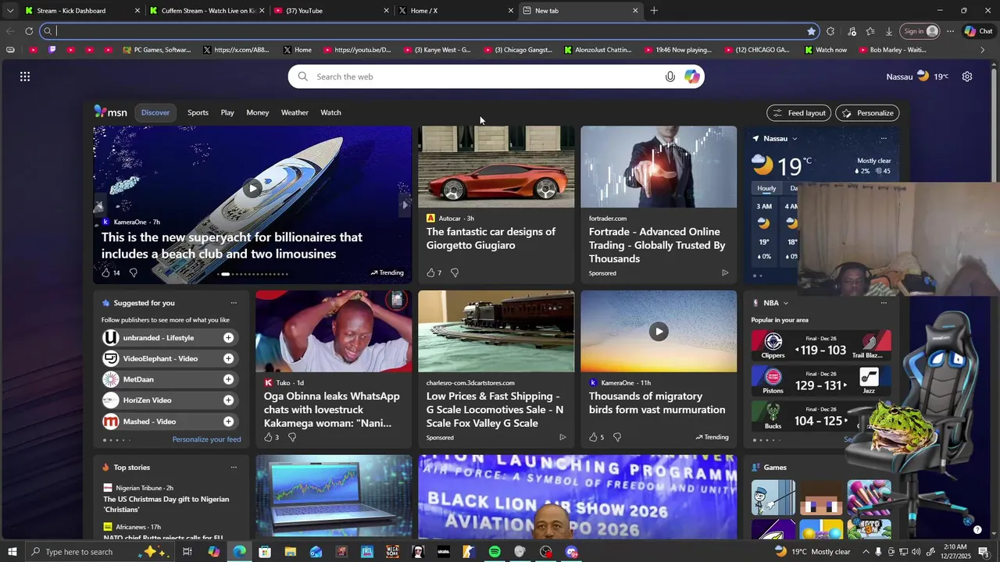Image resolution: width=1000 pixels, height=562 pixels.
Task: Click Personalize your feed link
Action: [206, 439]
